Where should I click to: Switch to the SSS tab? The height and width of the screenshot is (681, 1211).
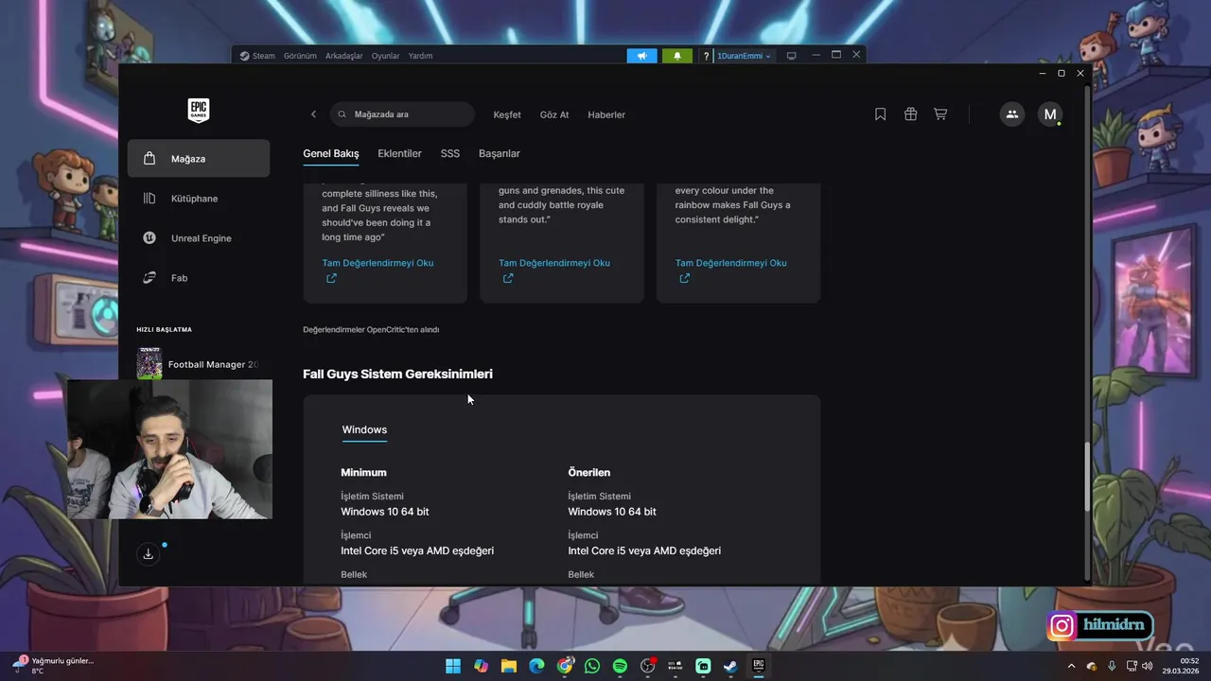coord(450,153)
